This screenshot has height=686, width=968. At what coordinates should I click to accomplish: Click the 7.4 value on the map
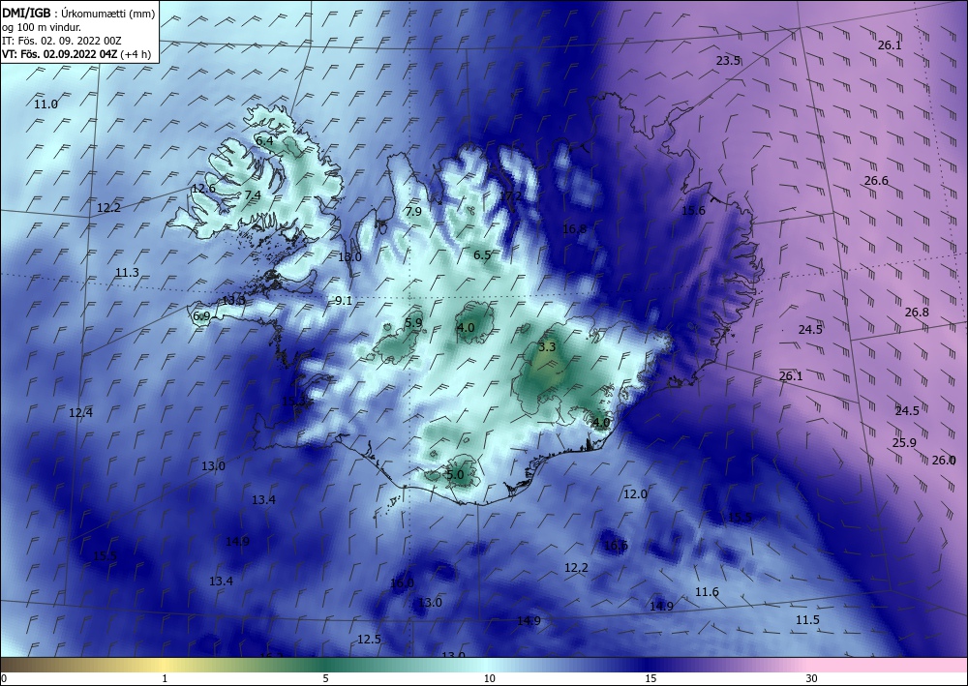(x=253, y=194)
